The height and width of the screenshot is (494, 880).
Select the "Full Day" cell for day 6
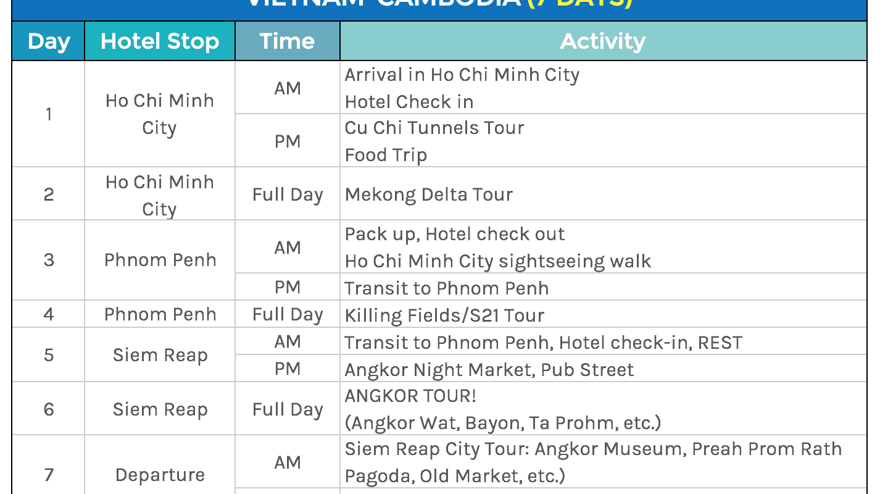tap(287, 409)
